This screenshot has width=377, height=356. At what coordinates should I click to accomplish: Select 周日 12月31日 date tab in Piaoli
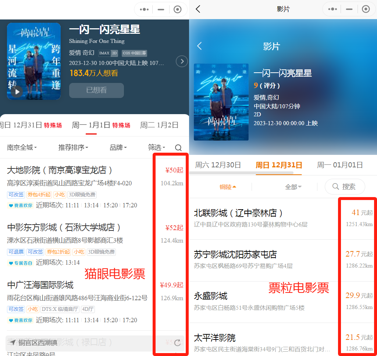click(279, 165)
